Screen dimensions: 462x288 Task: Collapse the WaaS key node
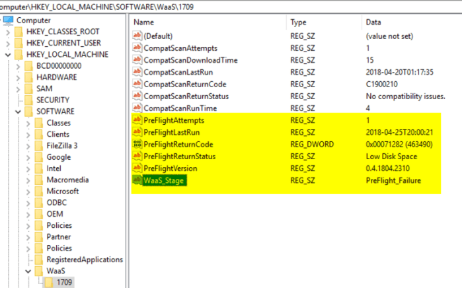tap(28, 271)
